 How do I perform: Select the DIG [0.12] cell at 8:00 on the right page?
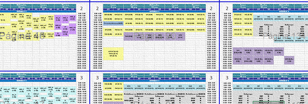pyautogui.click(x=238, y=15)
